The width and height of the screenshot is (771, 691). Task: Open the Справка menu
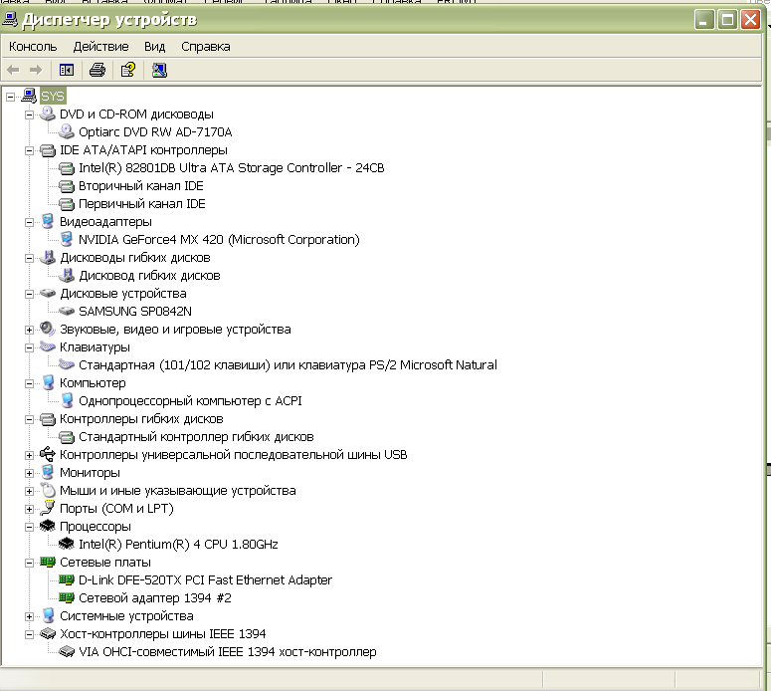206,46
